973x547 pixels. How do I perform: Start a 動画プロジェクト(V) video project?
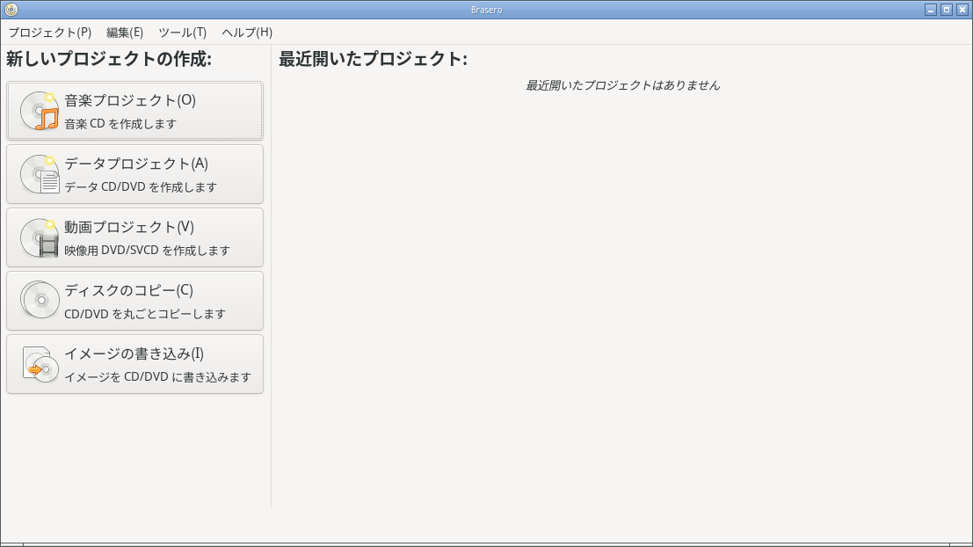(x=134, y=237)
